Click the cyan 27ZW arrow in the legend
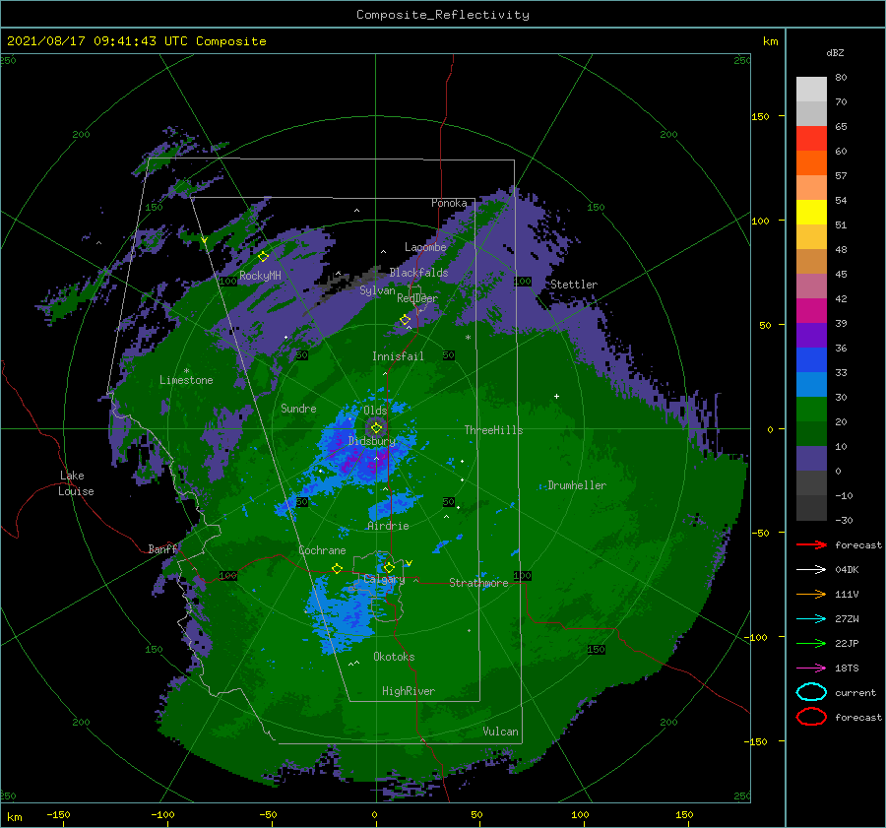This screenshot has height=828, width=886. pos(811,618)
